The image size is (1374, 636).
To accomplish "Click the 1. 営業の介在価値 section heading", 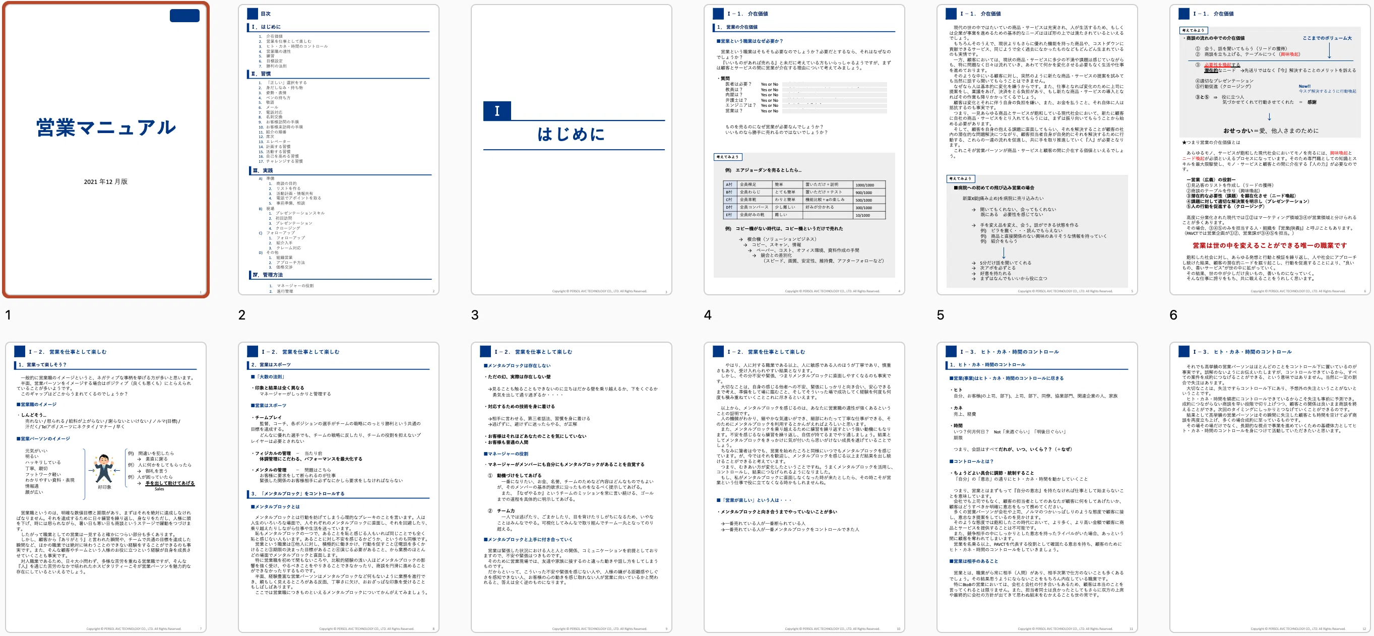I will (737, 27).
